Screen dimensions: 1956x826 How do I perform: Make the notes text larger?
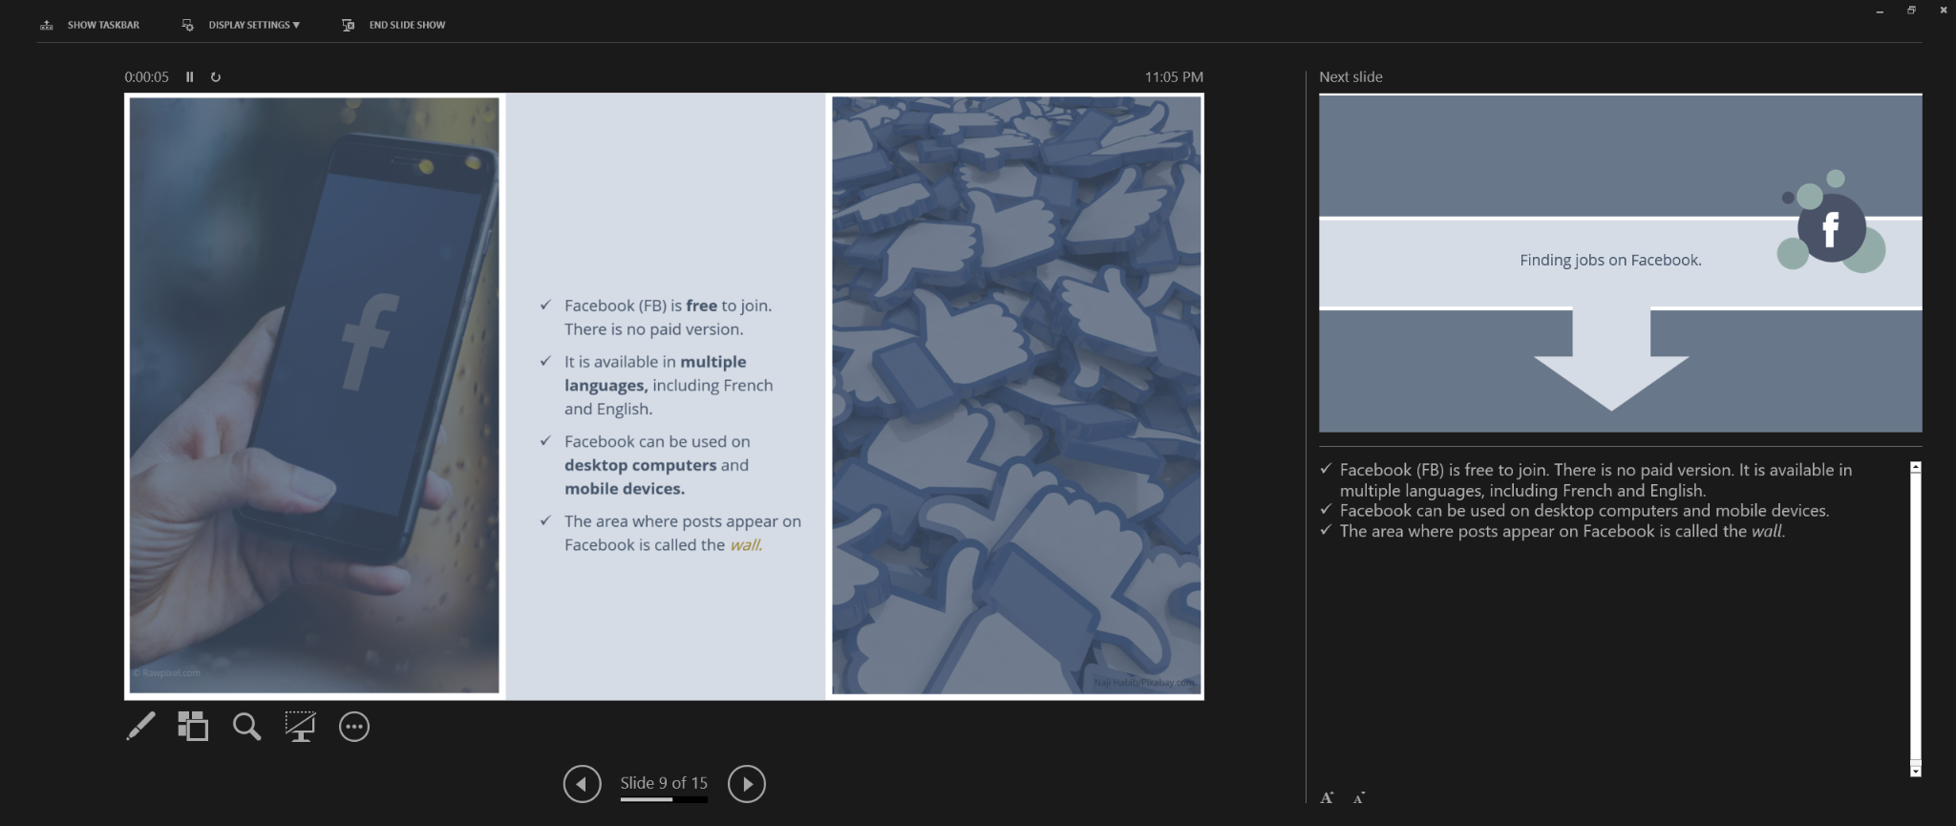point(1327,797)
